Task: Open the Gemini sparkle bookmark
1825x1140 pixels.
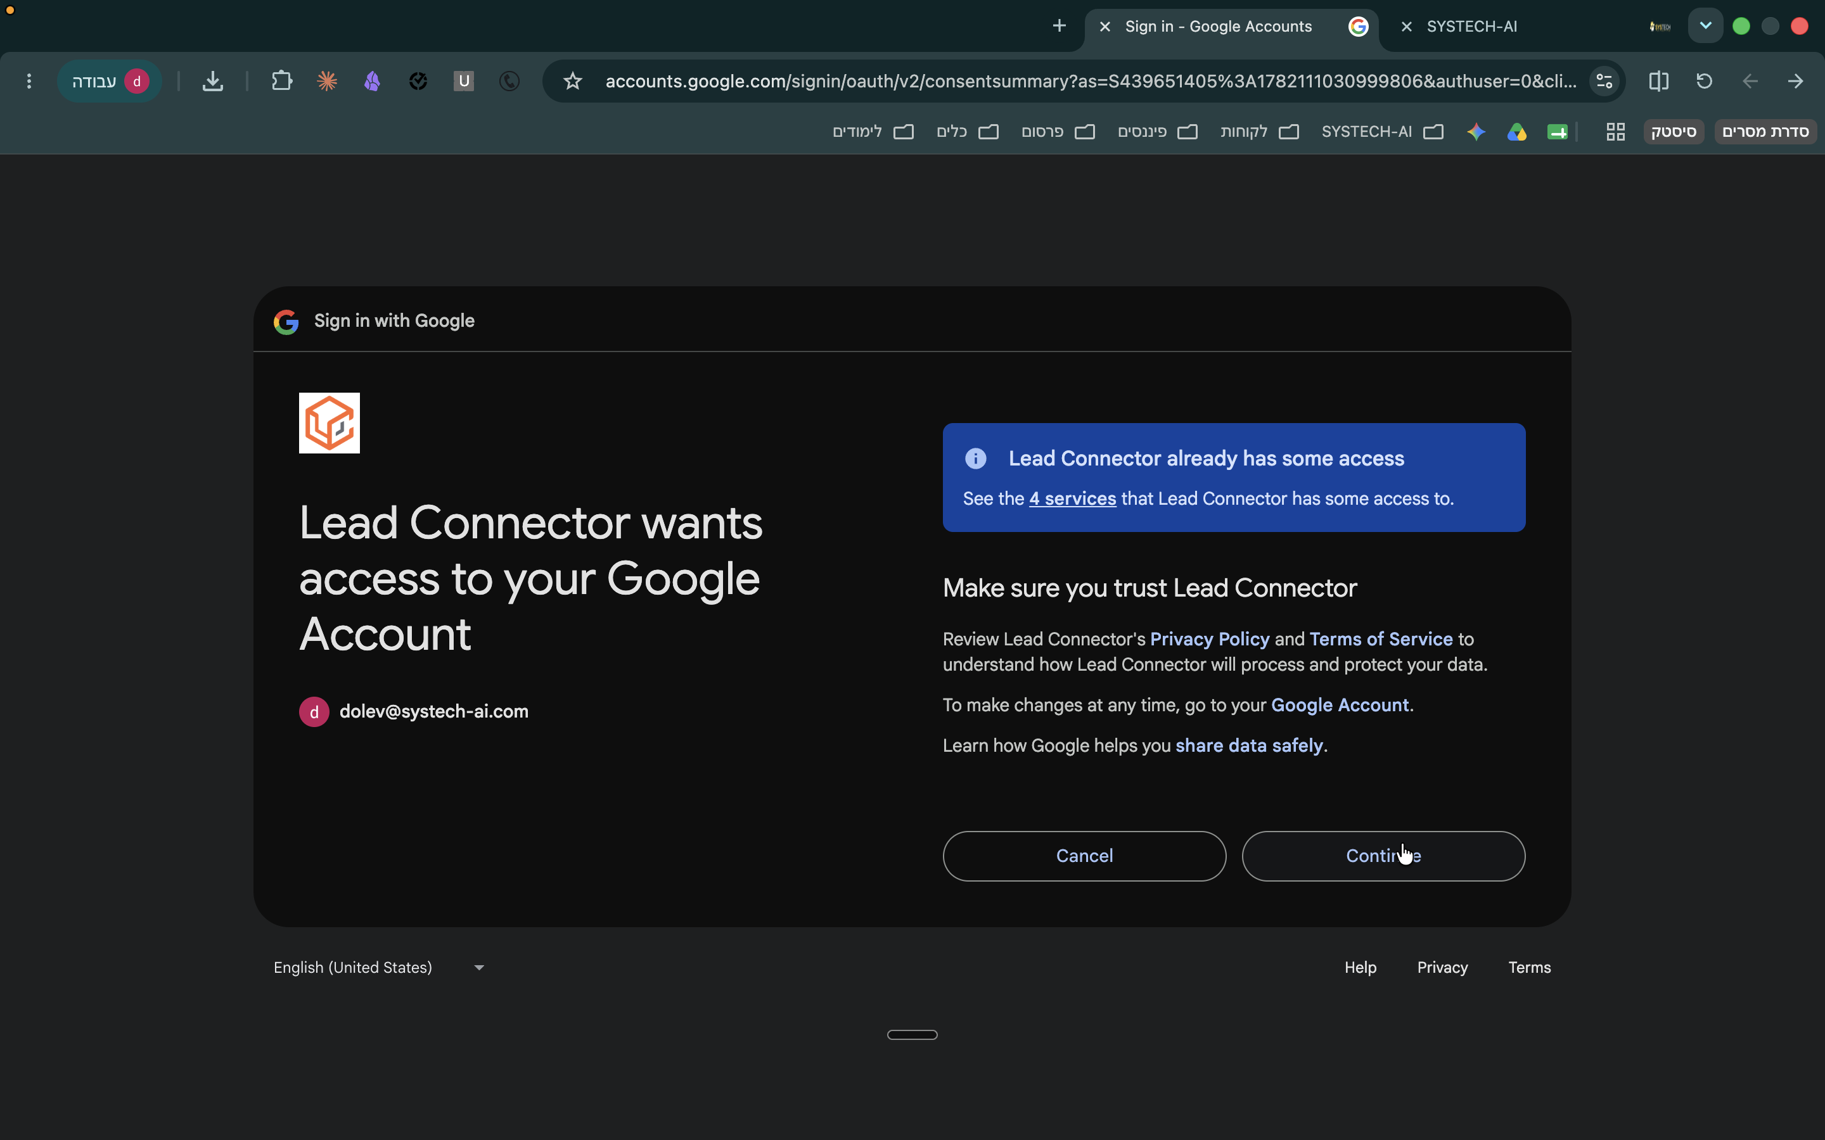Action: 1476,132
